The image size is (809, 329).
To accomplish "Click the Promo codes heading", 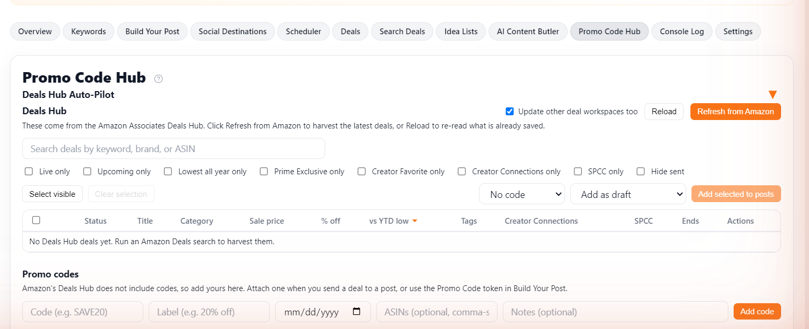I will pos(51,274).
